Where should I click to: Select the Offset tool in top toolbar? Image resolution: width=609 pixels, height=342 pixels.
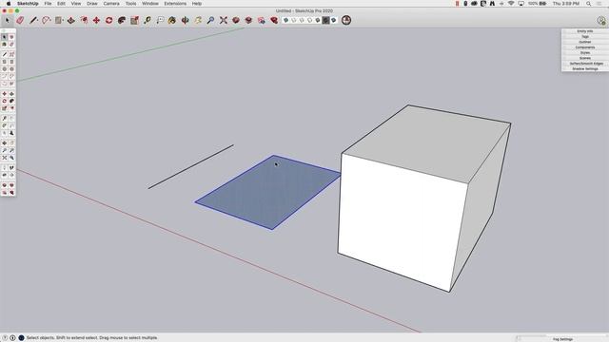tap(84, 20)
